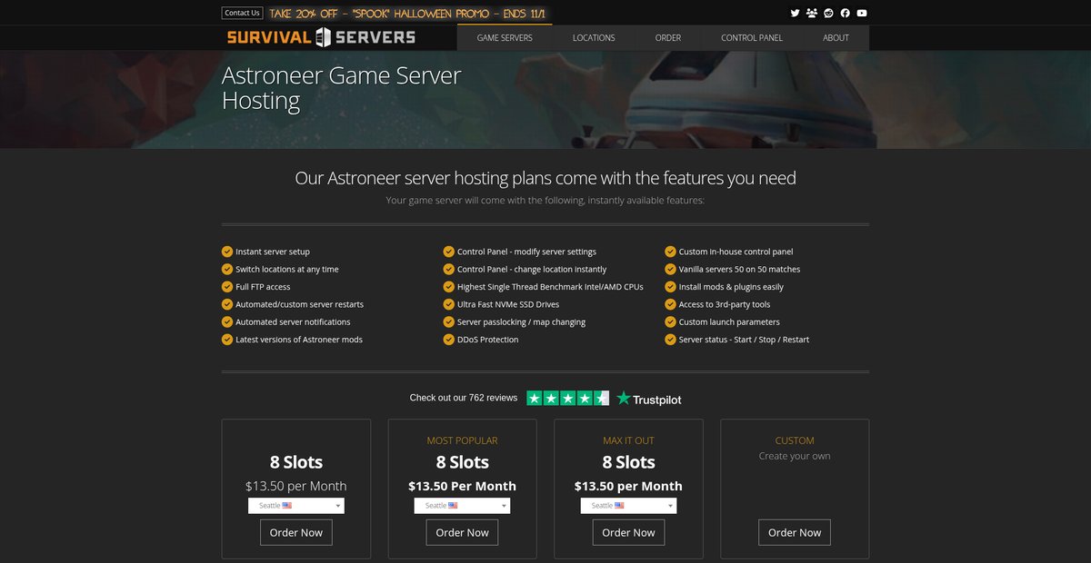Open the About menu item
Screen dimensions: 1091x563
(x=836, y=38)
